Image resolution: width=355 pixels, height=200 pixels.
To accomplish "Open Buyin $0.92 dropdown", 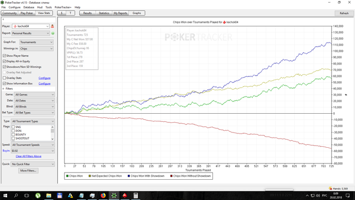I will pos(32,151).
